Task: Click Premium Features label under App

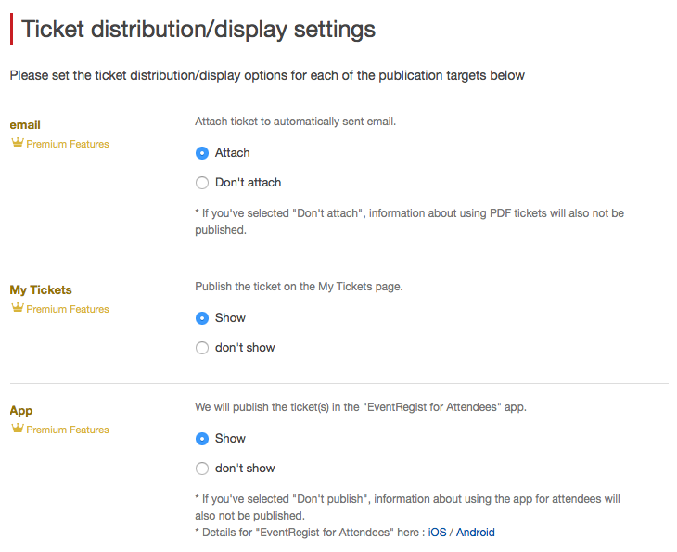Action: tap(68, 430)
